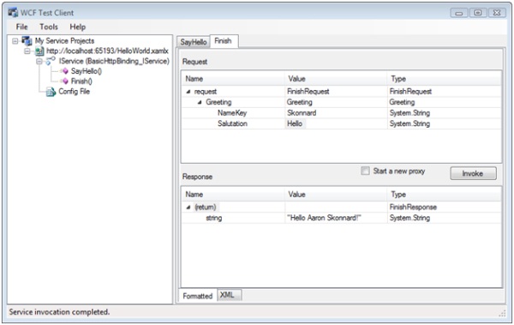Select My Service Projects tree item
The height and width of the screenshot is (325, 514).
64,40
